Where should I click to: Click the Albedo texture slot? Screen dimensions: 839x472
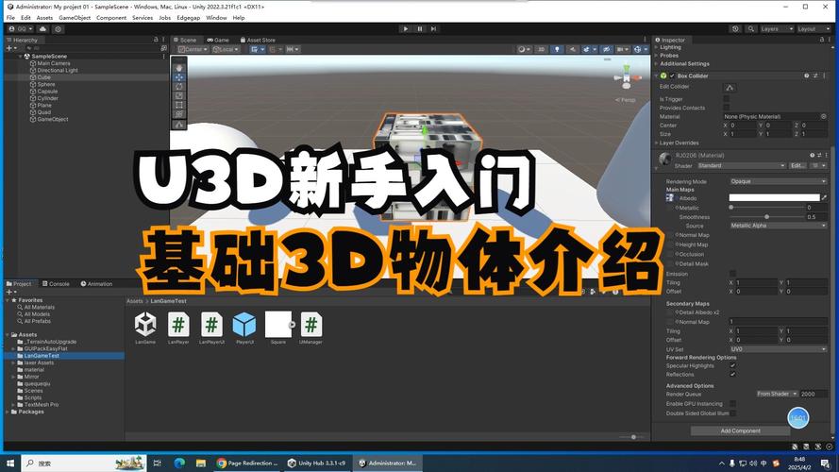coord(669,198)
